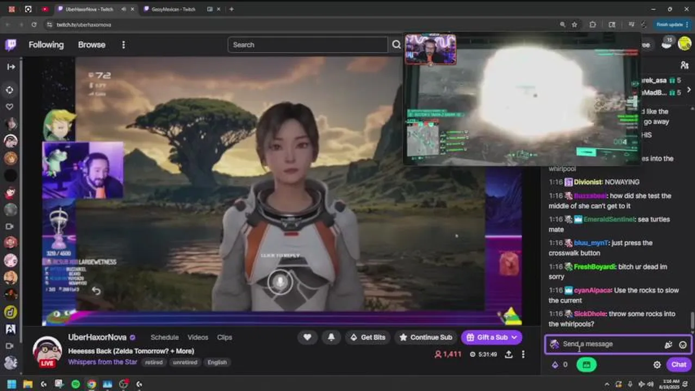Expand the left followed-channels sidebar
The height and width of the screenshot is (391, 695).
pyautogui.click(x=11, y=67)
